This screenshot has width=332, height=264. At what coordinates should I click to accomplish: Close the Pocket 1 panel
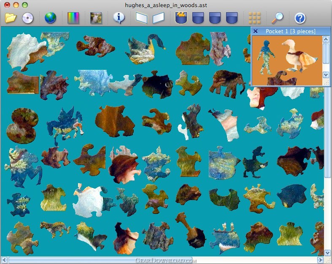(x=256, y=31)
